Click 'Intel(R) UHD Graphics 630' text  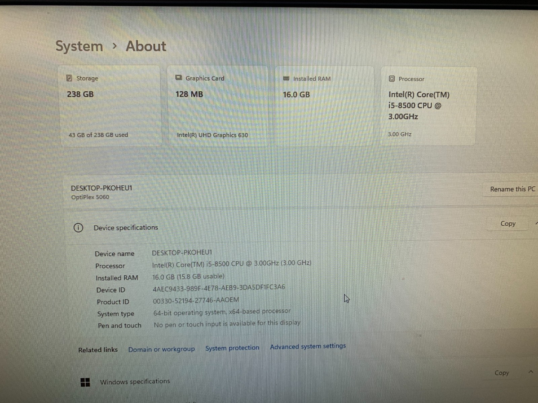(x=213, y=135)
